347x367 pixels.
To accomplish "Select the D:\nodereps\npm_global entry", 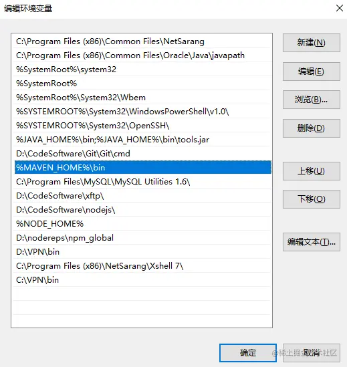I will point(142,238).
